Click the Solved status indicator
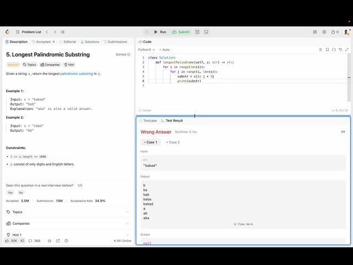353x265 pixels. [123, 54]
